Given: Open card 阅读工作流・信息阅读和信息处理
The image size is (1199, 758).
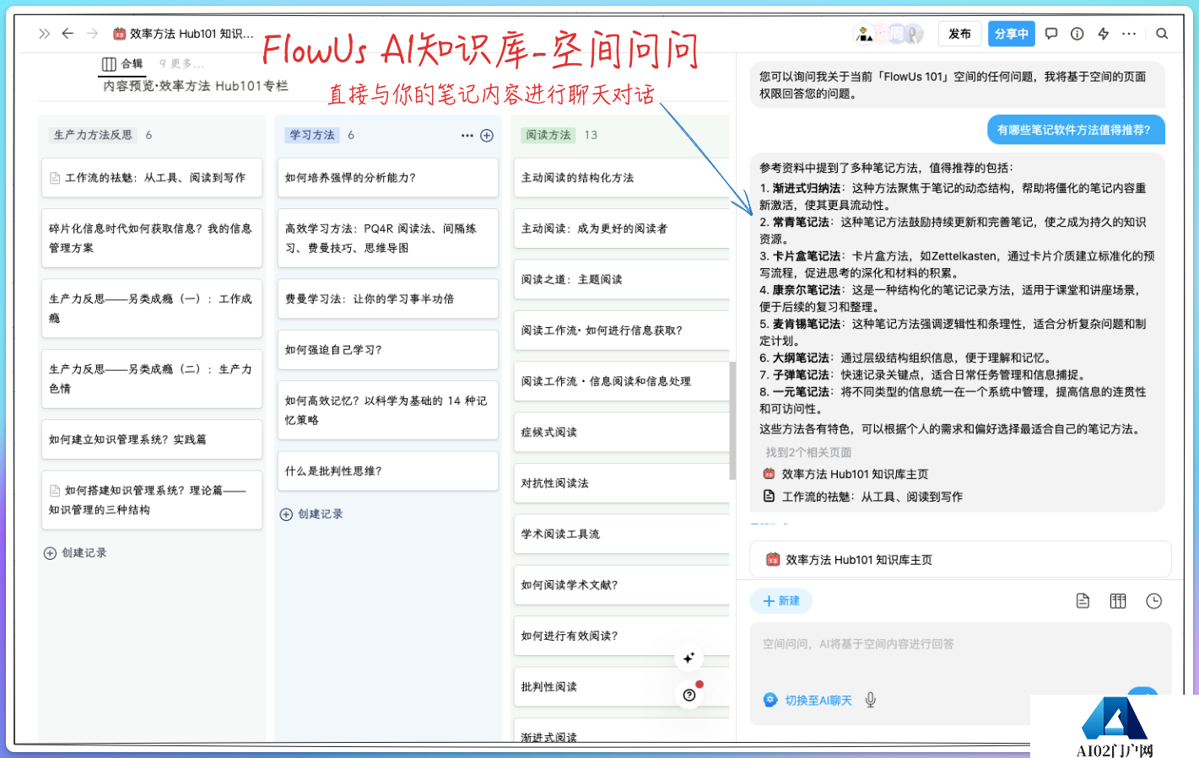Looking at the screenshot, I should pyautogui.click(x=622, y=381).
